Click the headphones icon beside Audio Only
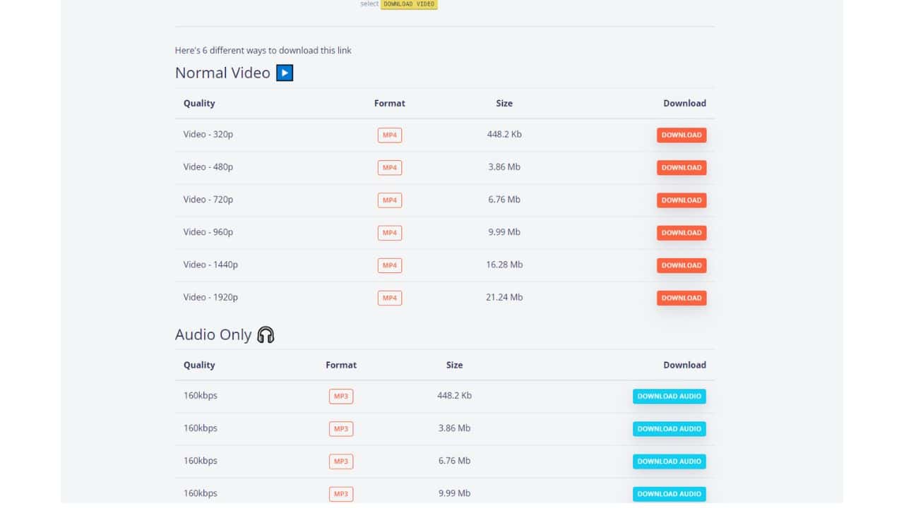Viewport: 904px width, 508px height. pos(266,334)
